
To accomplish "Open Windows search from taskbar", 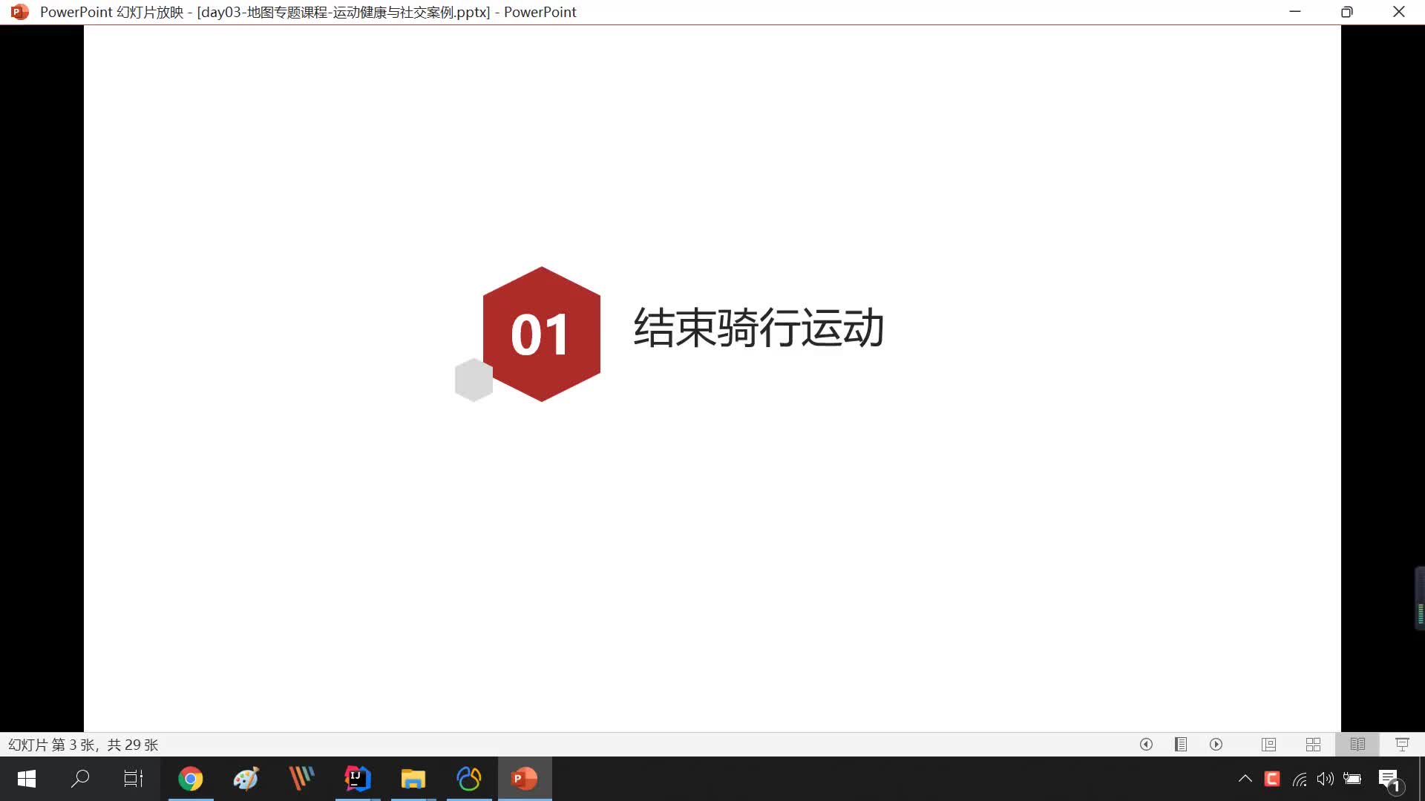I will (x=79, y=779).
